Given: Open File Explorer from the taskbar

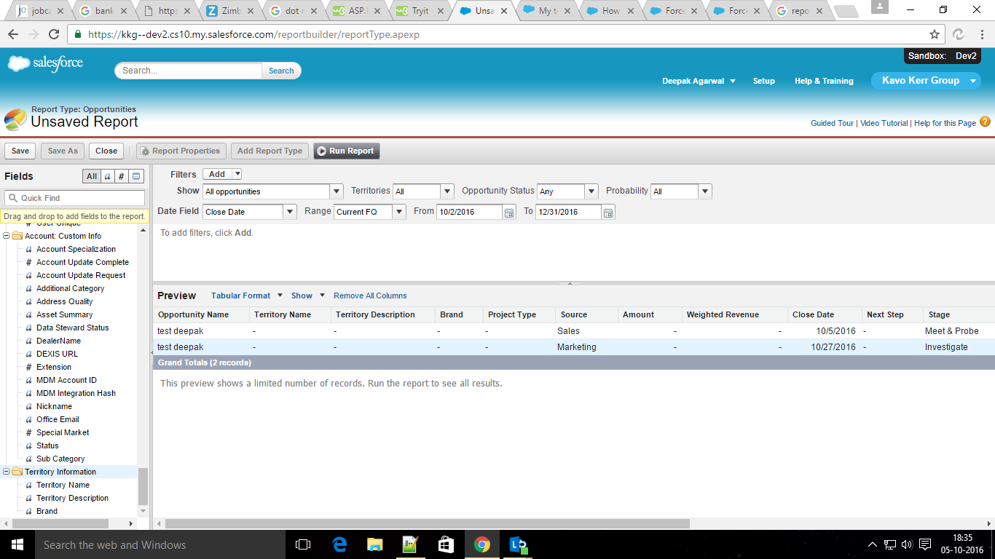Looking at the screenshot, I should tap(374, 544).
